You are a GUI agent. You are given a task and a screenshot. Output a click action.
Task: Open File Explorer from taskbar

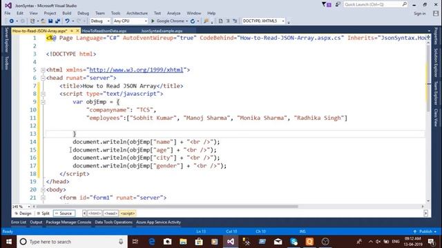tap(183, 242)
